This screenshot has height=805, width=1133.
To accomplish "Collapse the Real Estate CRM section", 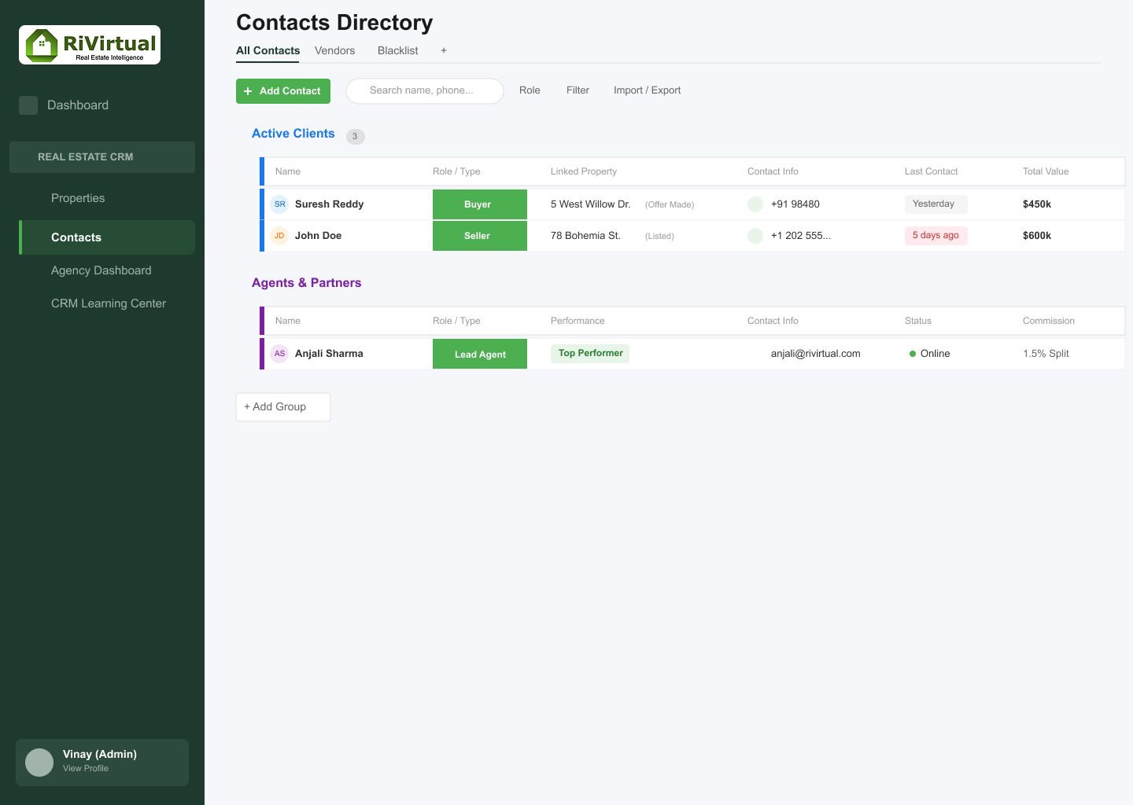I will point(102,157).
